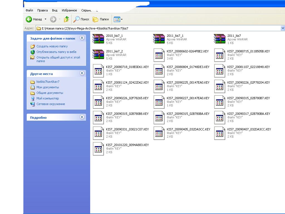Click the file name text KIS7_20081107_02218848.KEY

(x=249, y=67)
